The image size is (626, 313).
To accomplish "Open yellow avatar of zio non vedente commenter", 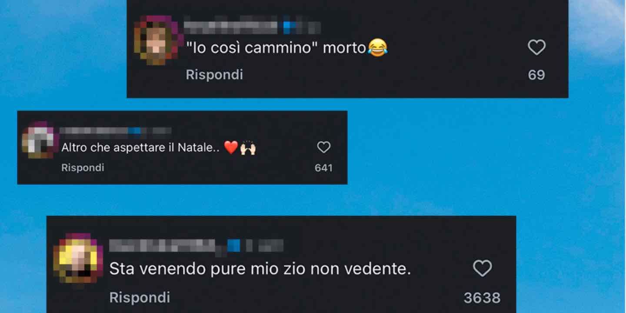I will click(78, 258).
